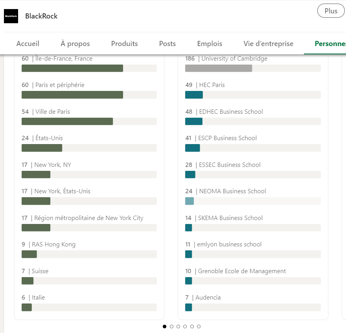Filter by États-Unis location bar

(x=89, y=148)
